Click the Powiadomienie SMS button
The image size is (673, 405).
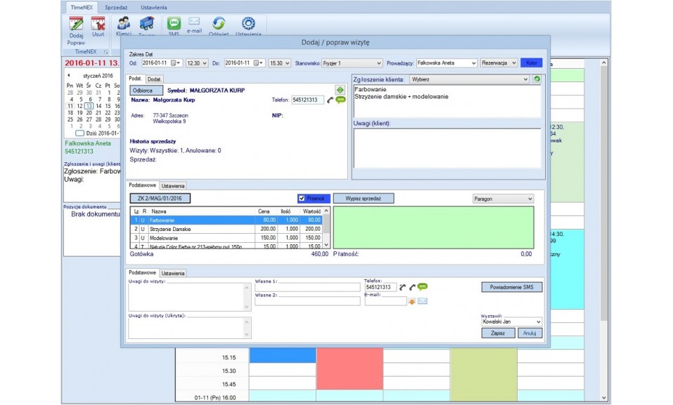click(x=512, y=287)
